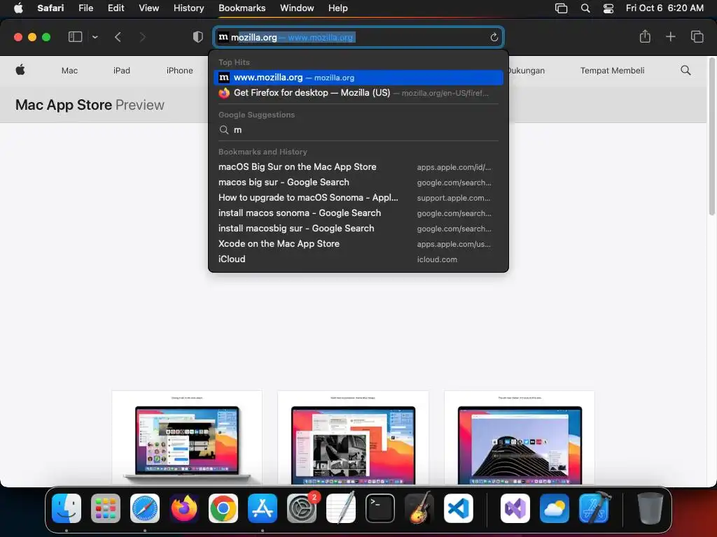The image size is (717, 537).
Task: Open Terminal from the Dock
Action: (x=380, y=508)
